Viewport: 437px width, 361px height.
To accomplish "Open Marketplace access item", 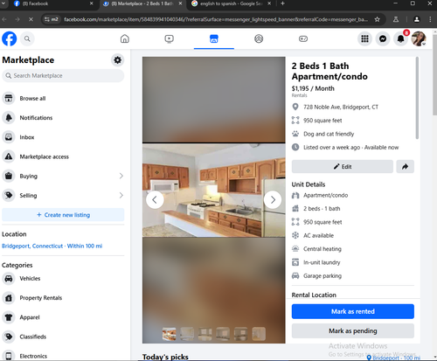I will pos(63,156).
